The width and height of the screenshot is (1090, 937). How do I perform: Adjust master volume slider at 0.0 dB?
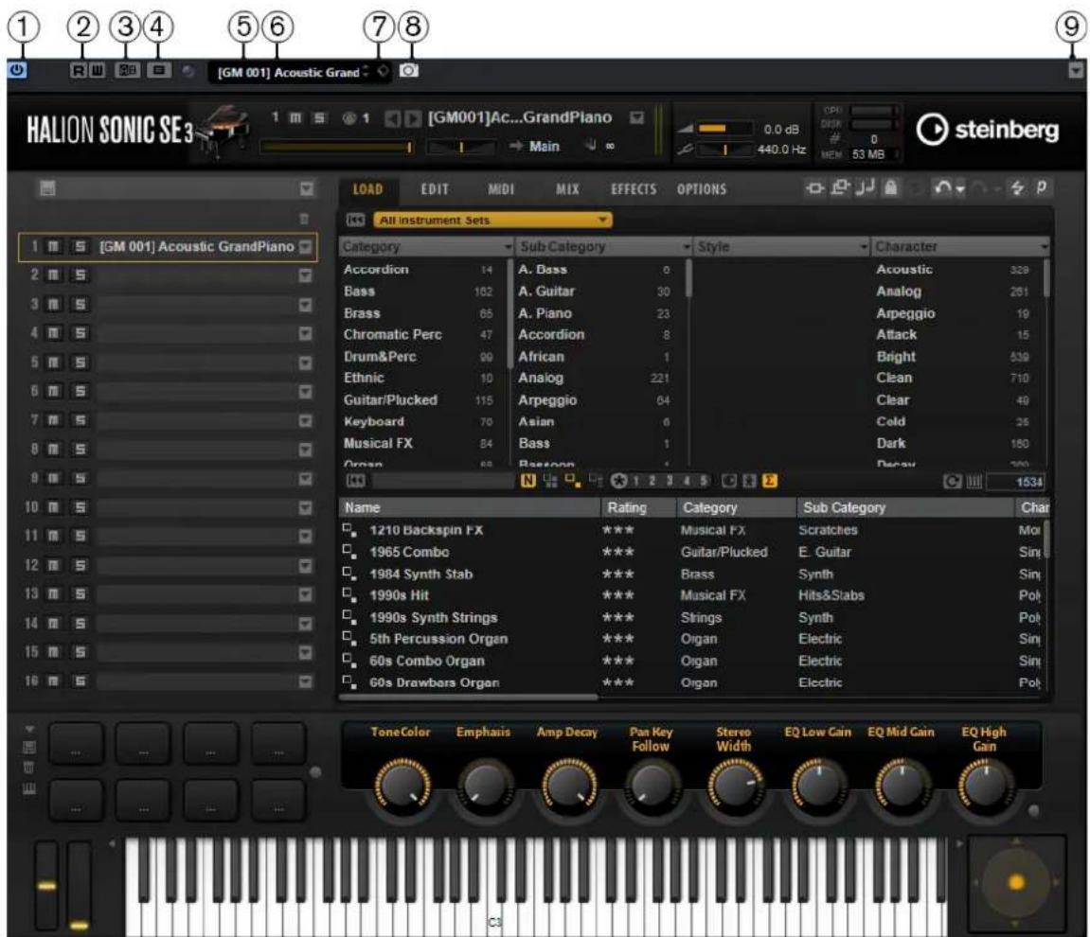(724, 129)
